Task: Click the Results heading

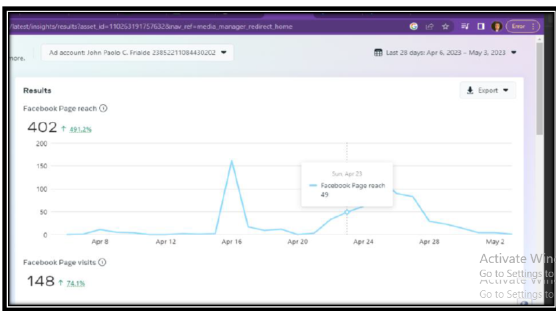Action: coord(37,91)
